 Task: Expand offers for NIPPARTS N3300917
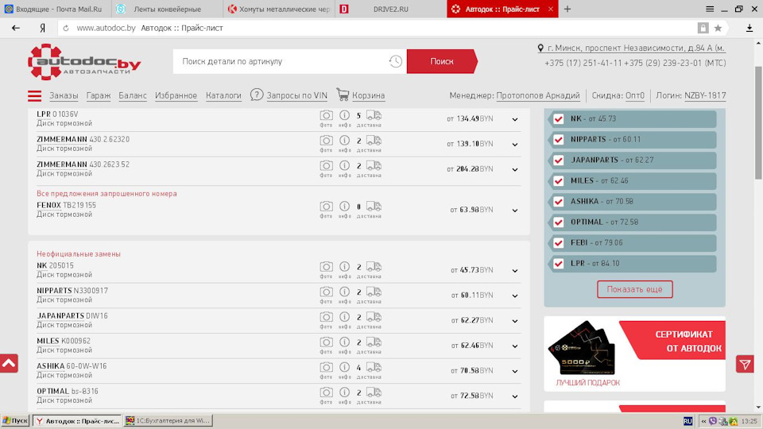click(515, 296)
